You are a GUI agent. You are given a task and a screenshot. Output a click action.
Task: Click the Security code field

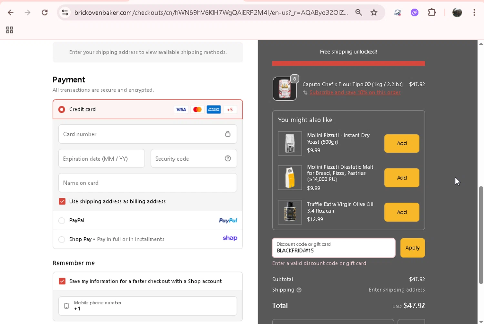coord(194,158)
